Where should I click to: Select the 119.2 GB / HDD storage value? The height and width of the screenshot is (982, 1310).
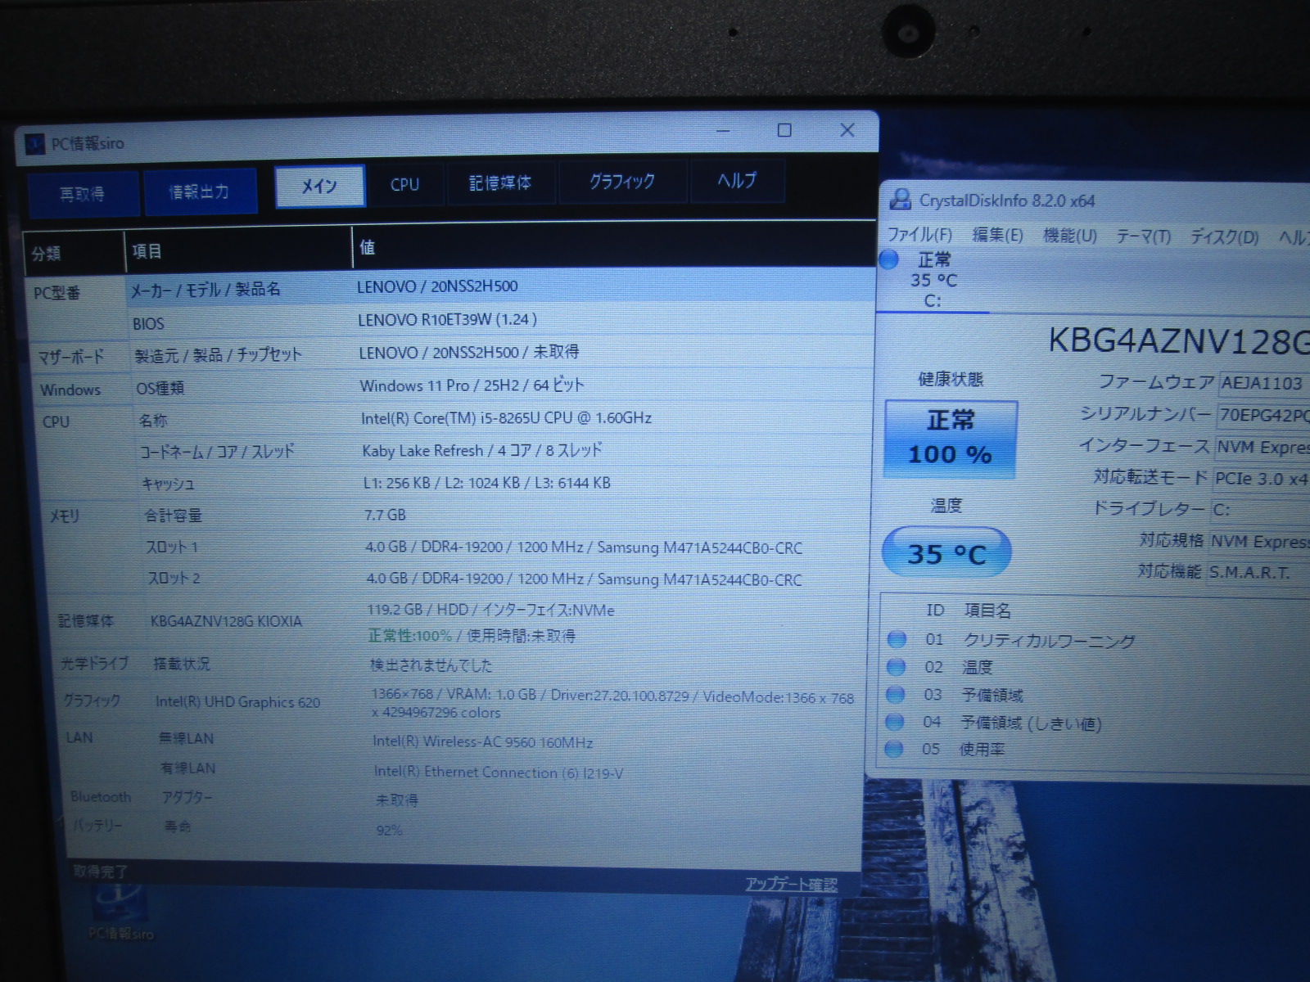(x=490, y=610)
